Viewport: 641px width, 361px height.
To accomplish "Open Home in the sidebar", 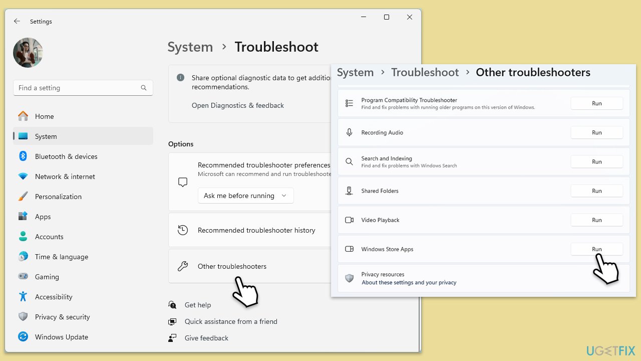I will 44,116.
